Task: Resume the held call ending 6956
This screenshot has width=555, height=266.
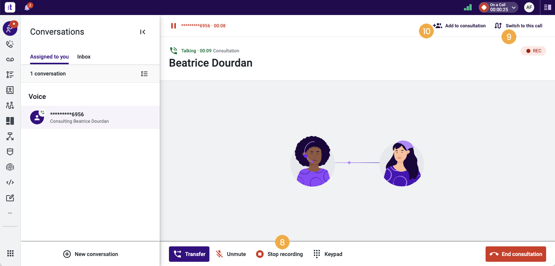Action: [174, 26]
